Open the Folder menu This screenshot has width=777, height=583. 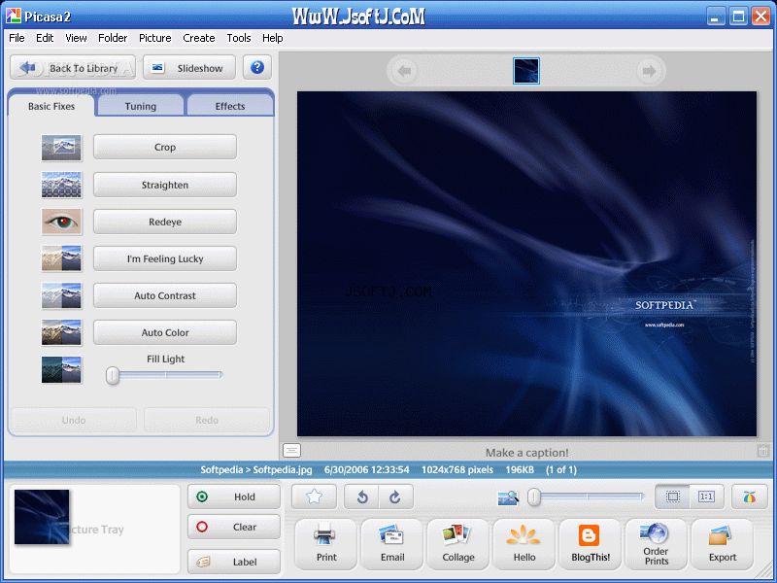(x=113, y=38)
